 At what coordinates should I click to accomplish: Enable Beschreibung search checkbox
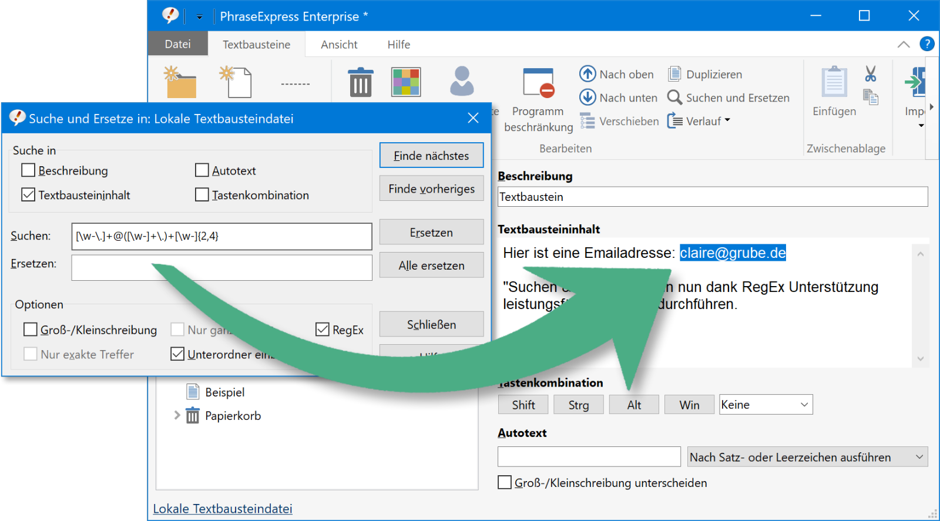[28, 170]
